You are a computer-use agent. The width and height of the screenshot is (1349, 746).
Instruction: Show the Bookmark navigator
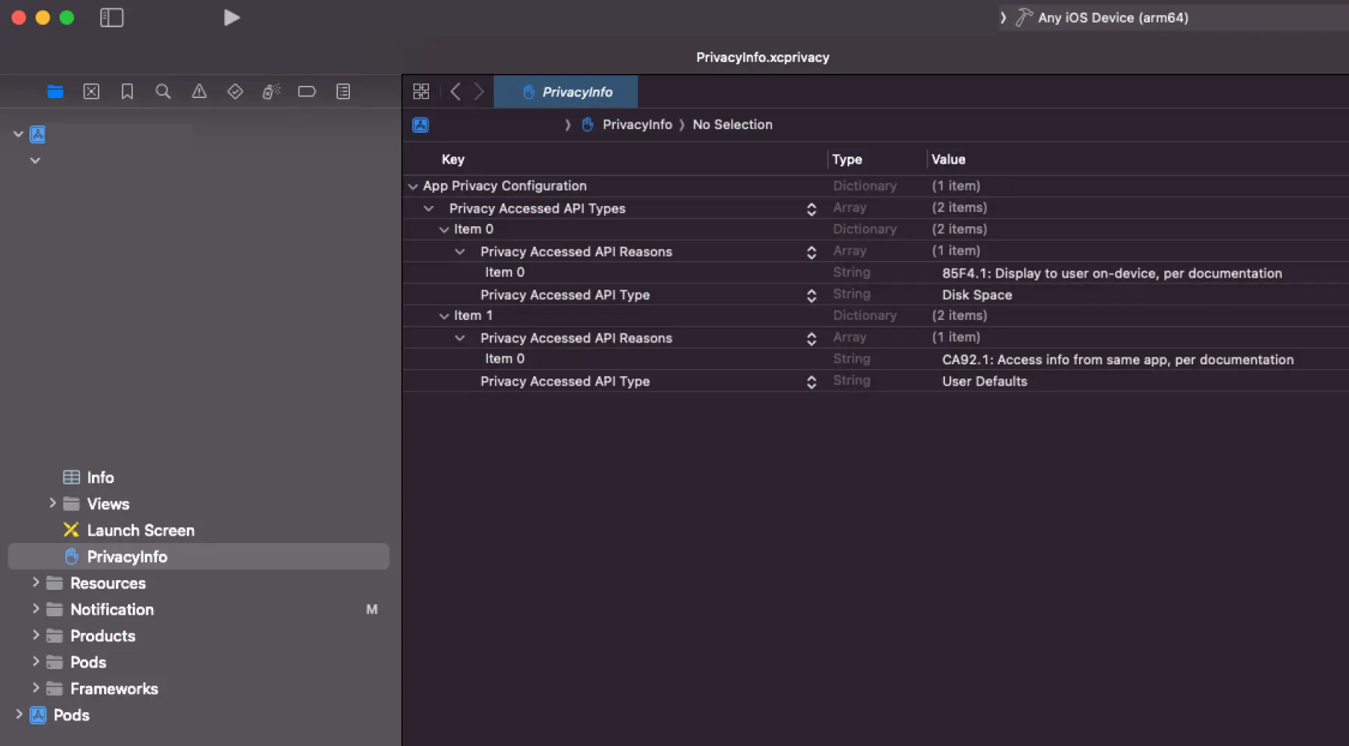pos(127,92)
